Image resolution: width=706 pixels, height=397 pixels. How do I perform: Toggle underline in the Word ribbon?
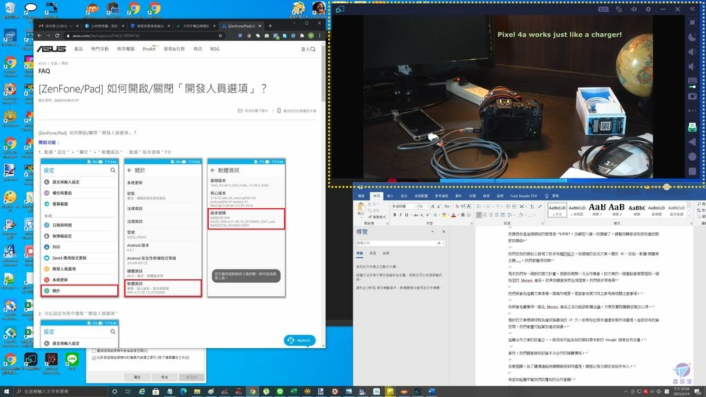406,215
